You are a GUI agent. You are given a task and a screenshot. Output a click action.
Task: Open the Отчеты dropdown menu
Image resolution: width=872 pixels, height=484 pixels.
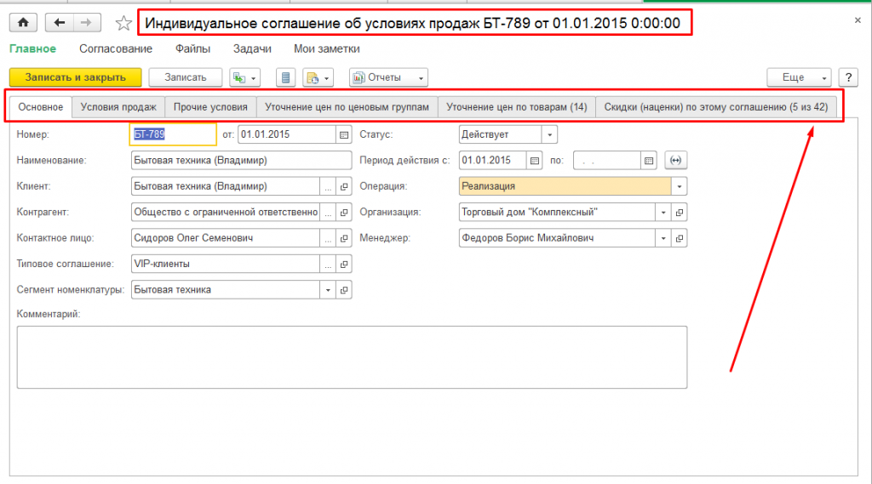(x=388, y=77)
